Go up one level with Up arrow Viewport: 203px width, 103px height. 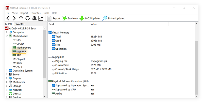coord(21,18)
